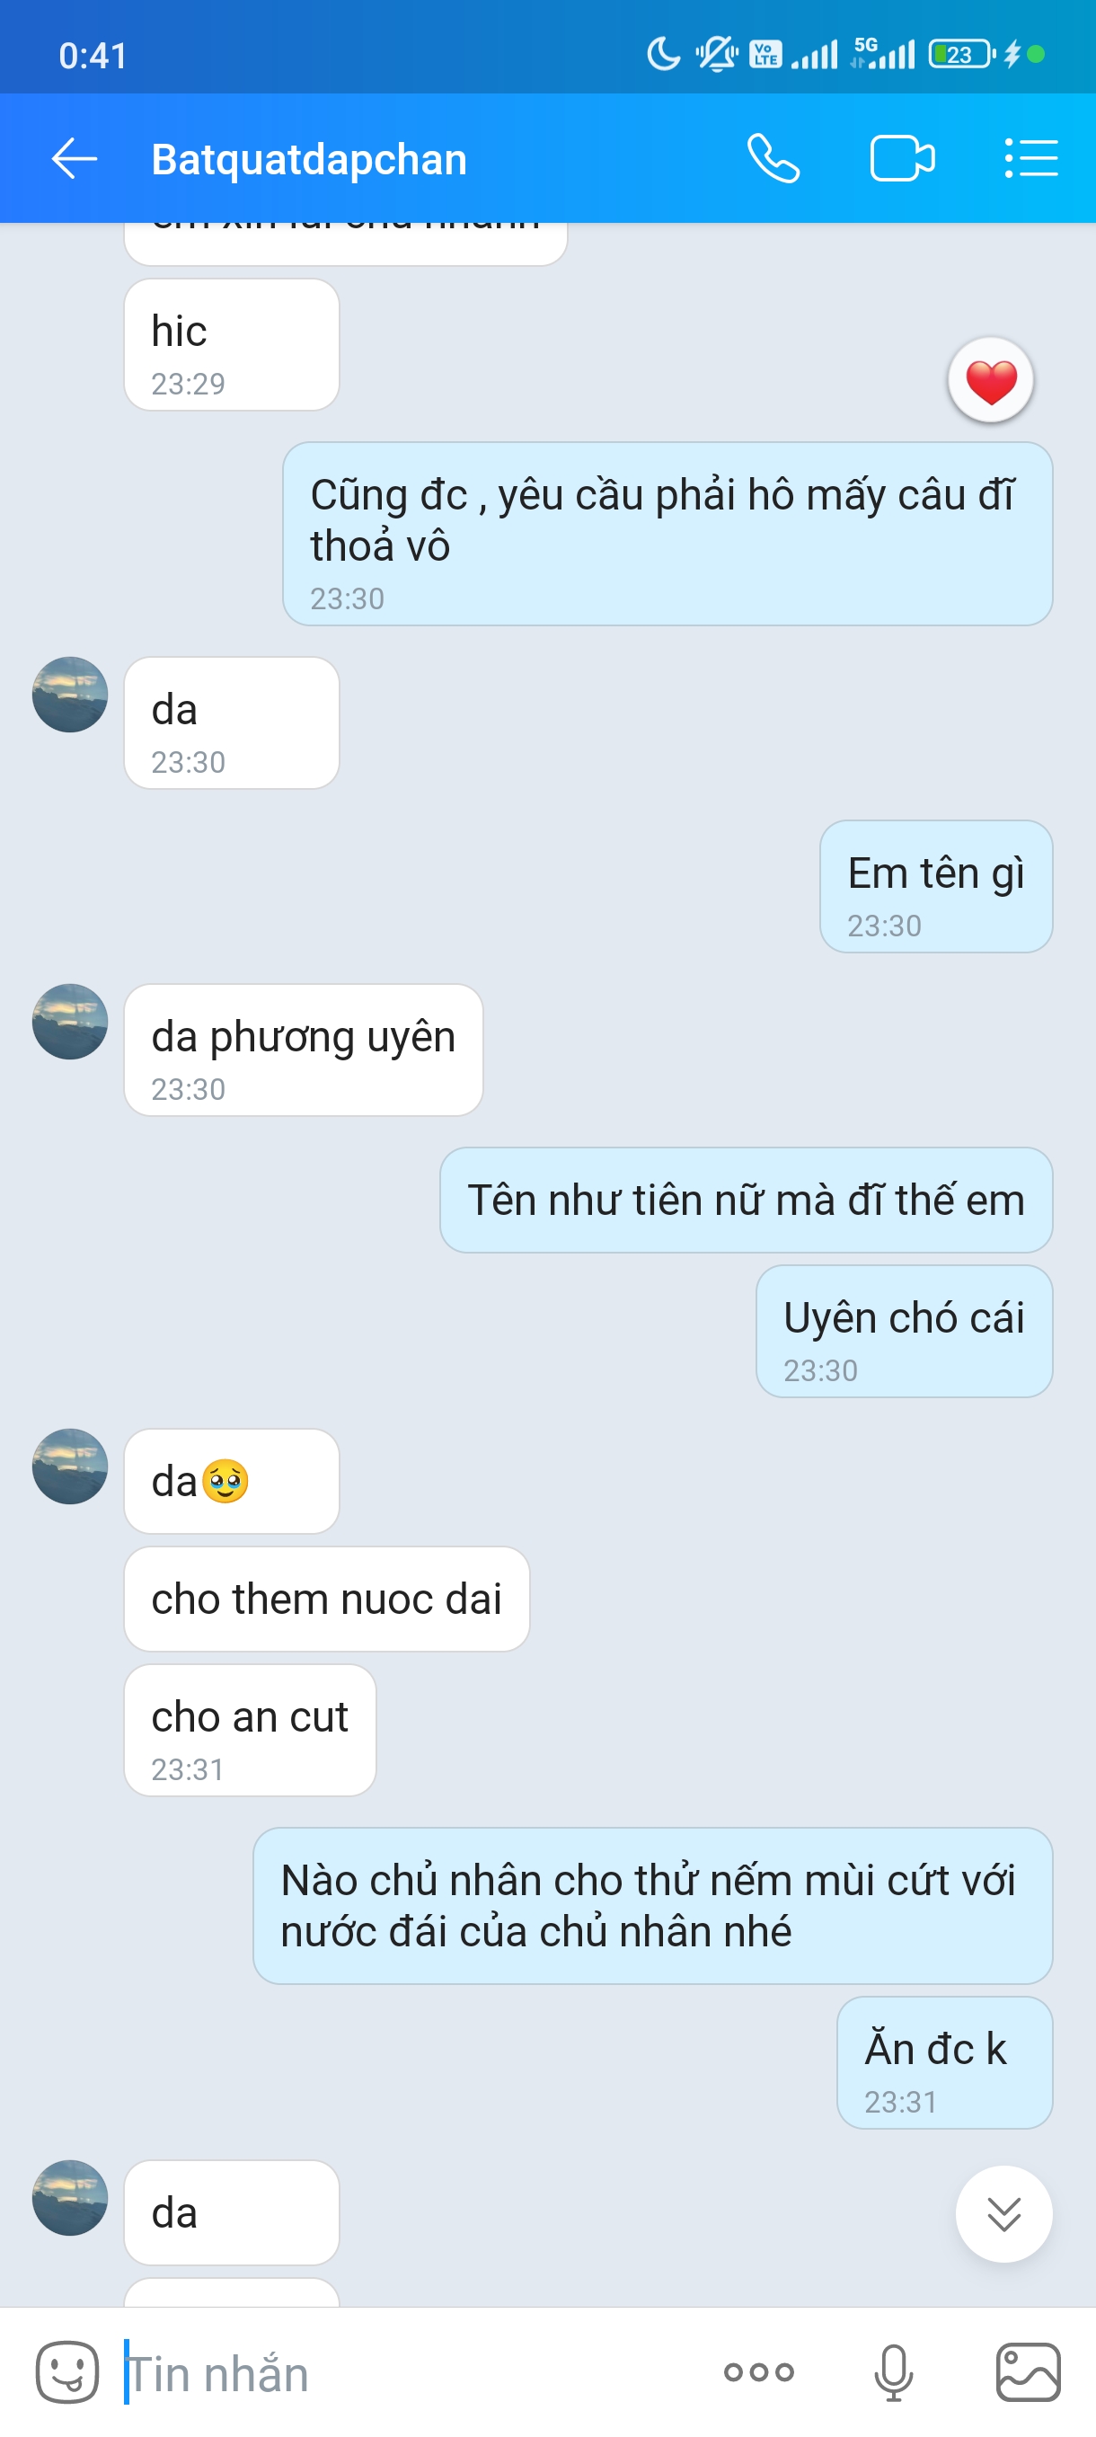Tap the 'da phương uyên' message bubble
The image size is (1096, 2437).
point(304,1050)
